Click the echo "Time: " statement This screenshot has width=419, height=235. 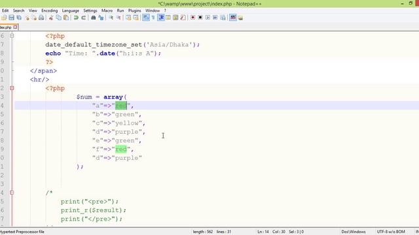[x=103, y=54]
